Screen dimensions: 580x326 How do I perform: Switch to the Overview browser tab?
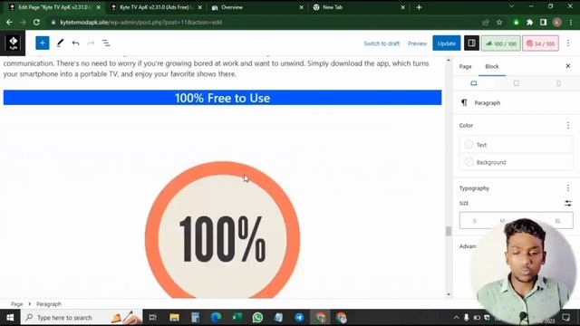click(256, 7)
